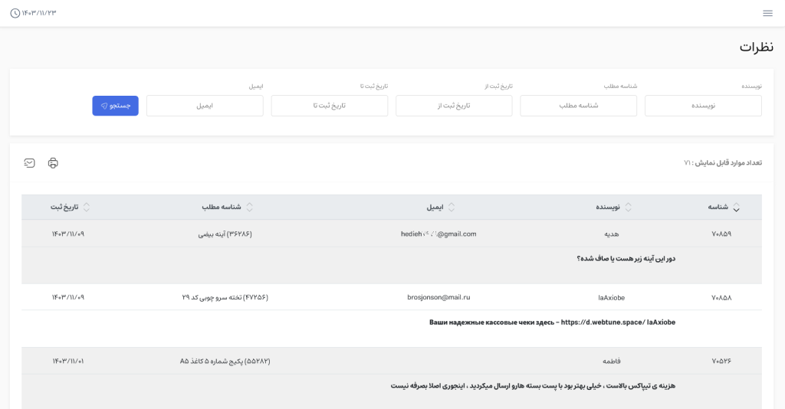
Task: Click the sort icon beside ایمیل column header
Action: (x=452, y=208)
